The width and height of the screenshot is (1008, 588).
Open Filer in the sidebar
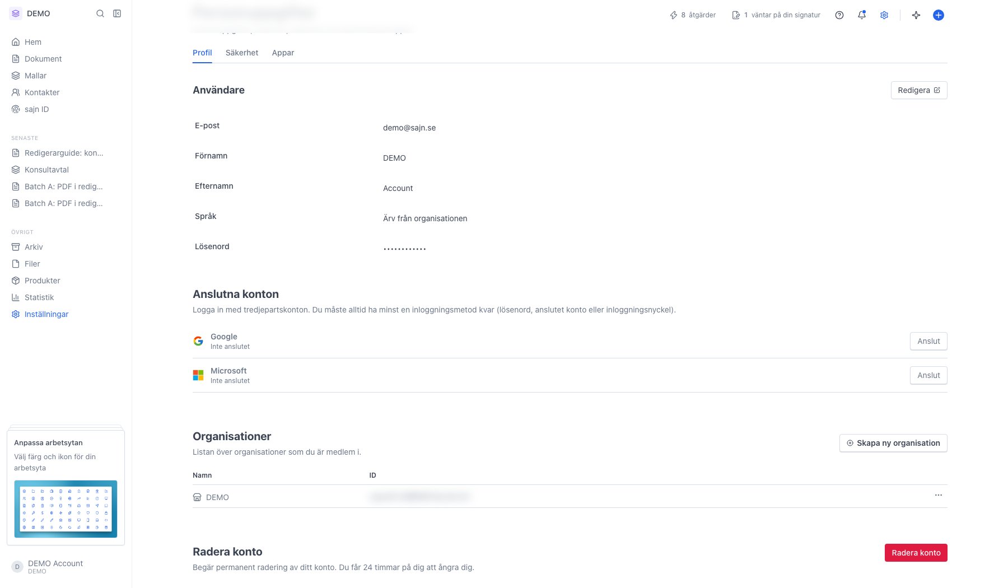[66, 264]
